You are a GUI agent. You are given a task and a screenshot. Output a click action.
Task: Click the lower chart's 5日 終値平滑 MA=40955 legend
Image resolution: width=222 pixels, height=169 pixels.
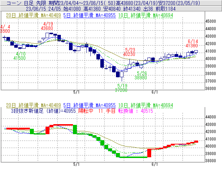point(90,105)
